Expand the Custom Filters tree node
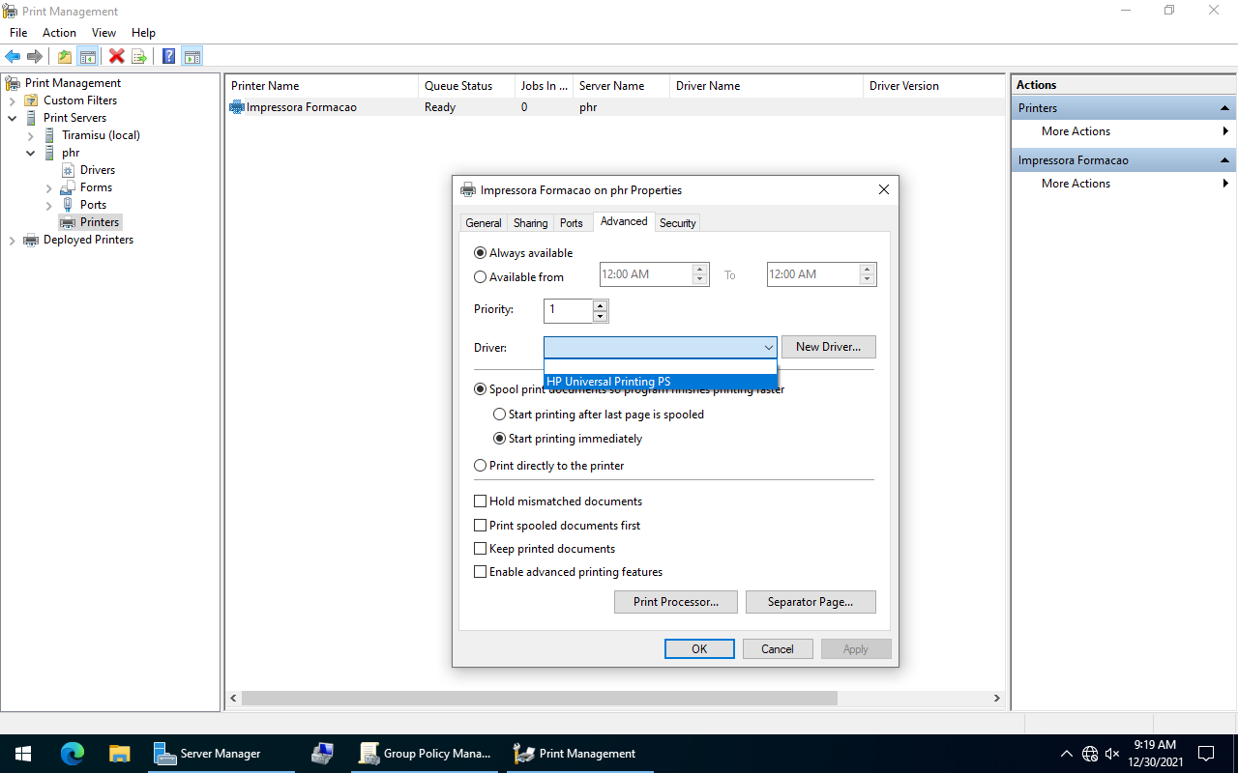 12,100
